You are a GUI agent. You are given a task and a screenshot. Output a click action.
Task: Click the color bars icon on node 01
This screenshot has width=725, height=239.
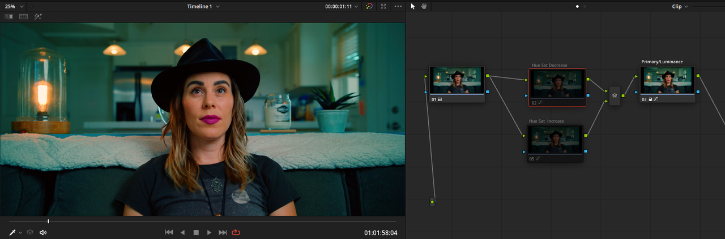pos(440,99)
